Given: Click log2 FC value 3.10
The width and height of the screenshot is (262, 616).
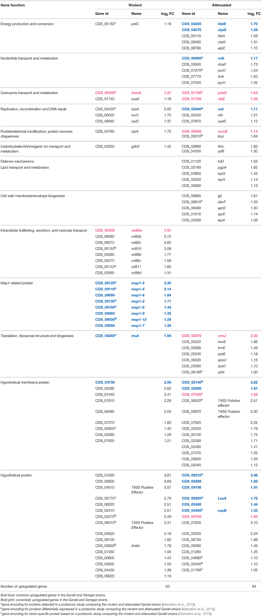Looking at the screenshot, I should pyautogui.click(x=254, y=523).
